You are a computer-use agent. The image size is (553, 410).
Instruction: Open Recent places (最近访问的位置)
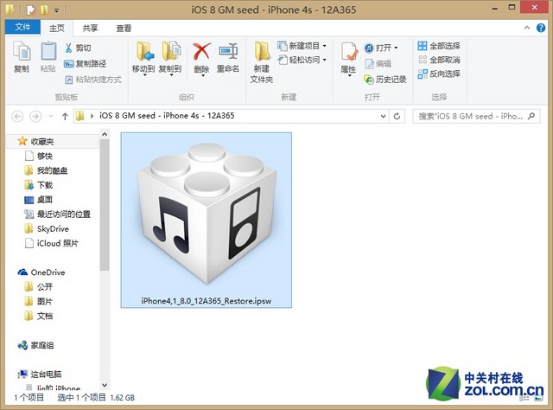(58, 215)
